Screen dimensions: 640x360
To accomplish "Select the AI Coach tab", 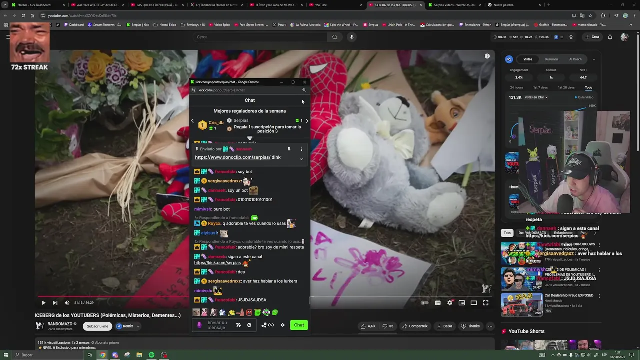I will pos(575,59).
